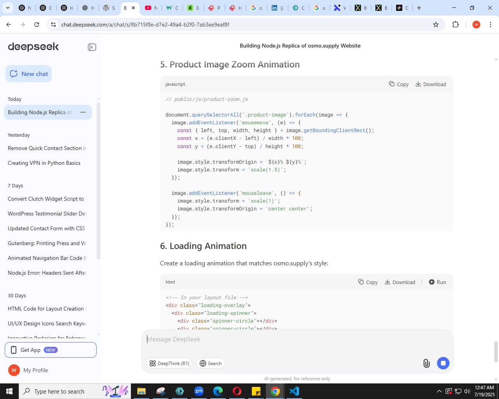The height and width of the screenshot is (399, 499).
Task: Open a new browser tab
Action: click(419, 8)
